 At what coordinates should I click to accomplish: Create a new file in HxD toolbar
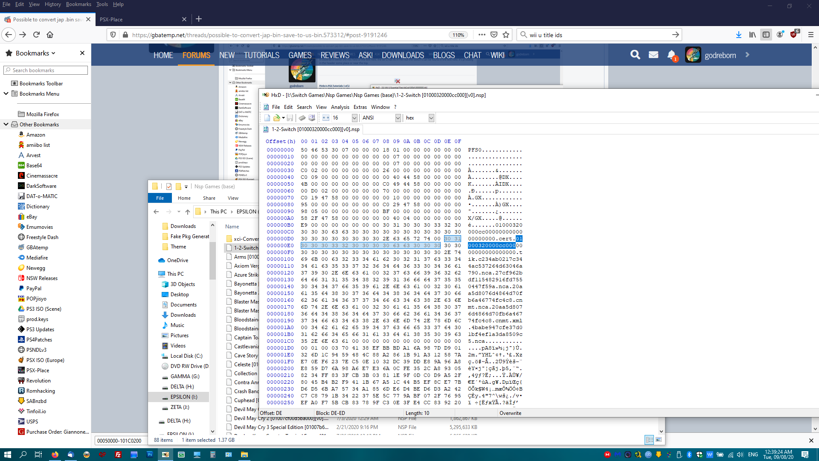coord(267,118)
